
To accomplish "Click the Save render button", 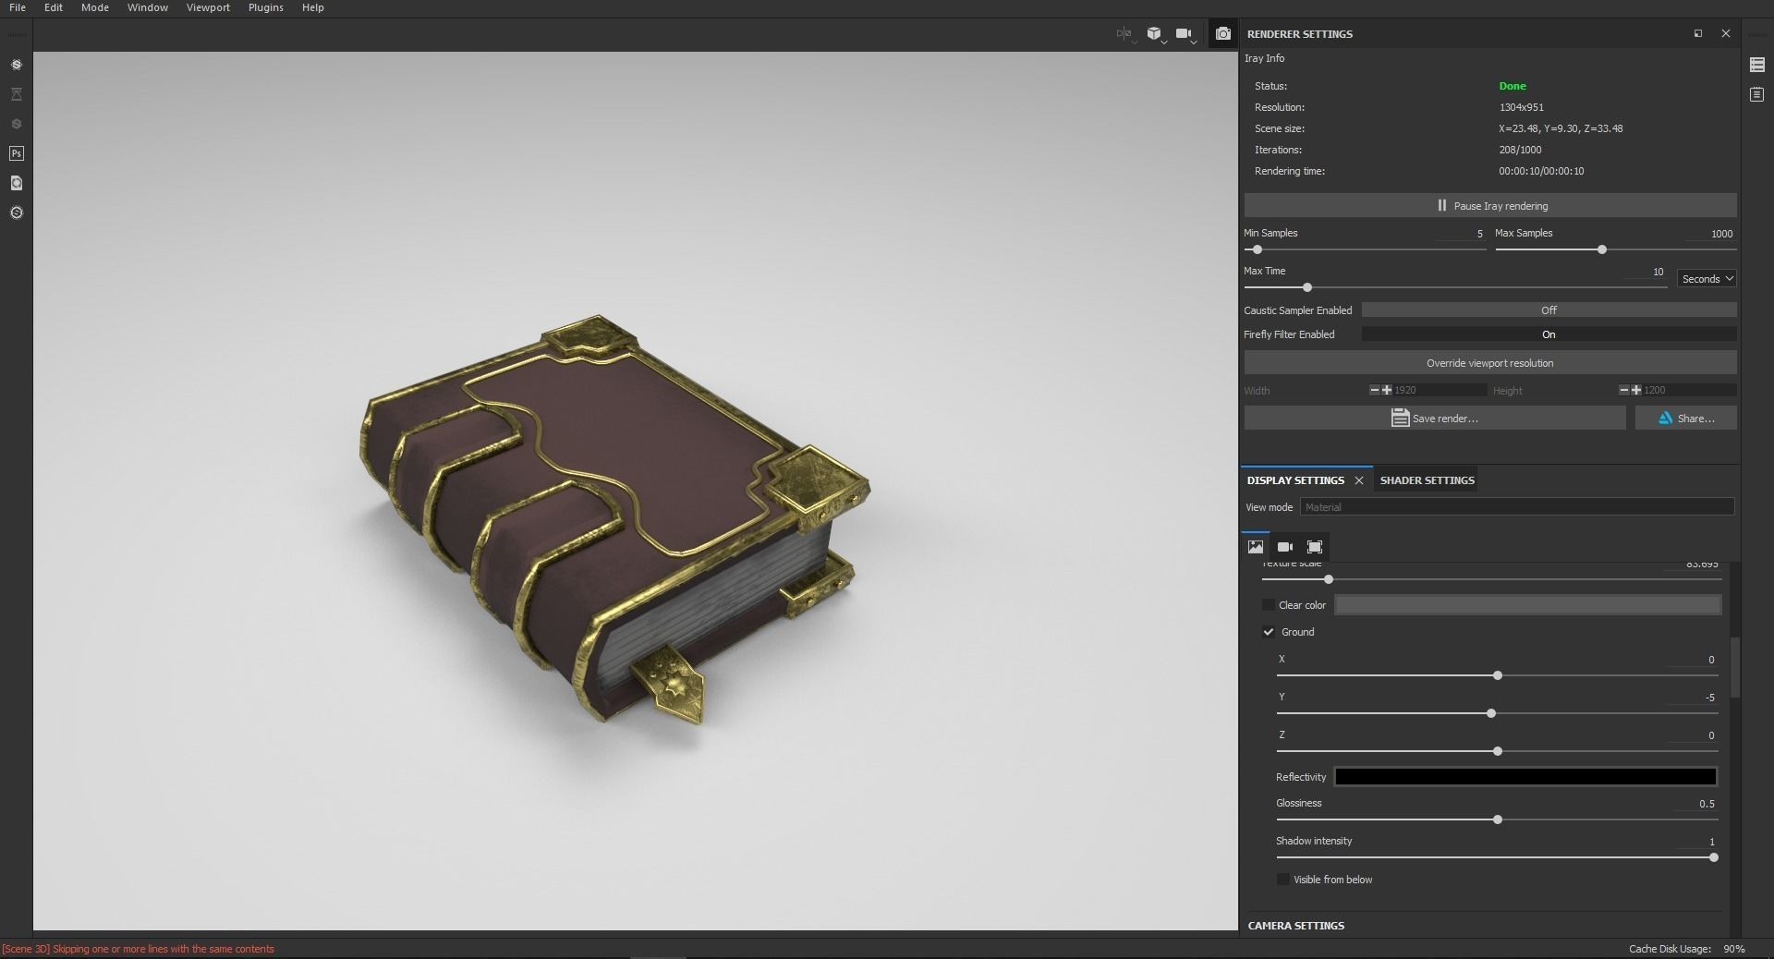I will 1435,418.
